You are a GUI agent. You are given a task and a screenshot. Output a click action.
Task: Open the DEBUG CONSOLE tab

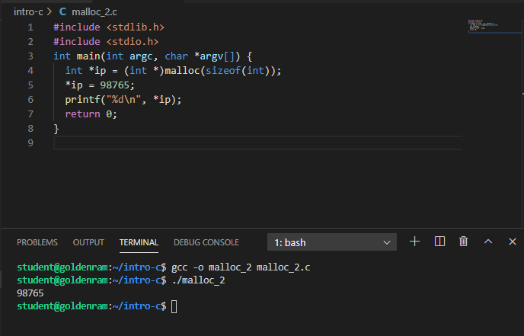click(x=206, y=242)
